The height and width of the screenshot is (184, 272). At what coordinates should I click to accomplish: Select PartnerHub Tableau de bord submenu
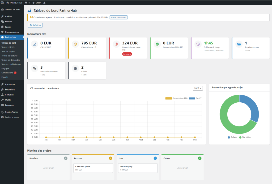[9, 43]
